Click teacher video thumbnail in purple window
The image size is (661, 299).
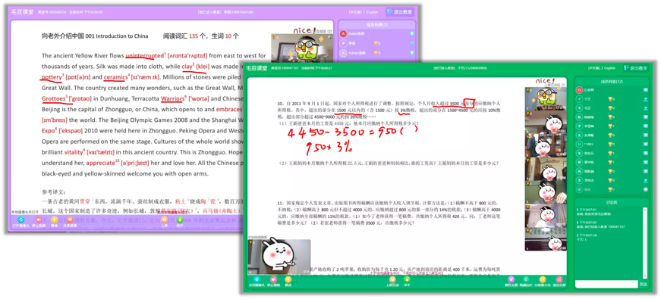[x=301, y=48]
